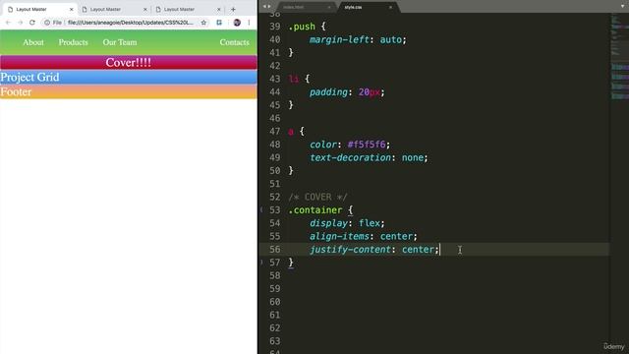Click display: flex on line 54

[347, 223]
